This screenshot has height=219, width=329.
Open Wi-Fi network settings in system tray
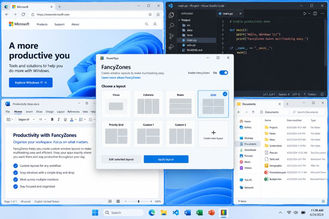289,212
